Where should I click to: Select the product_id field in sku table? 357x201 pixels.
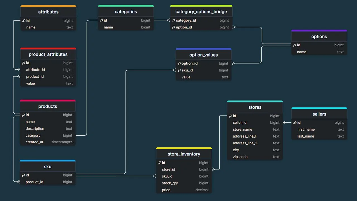[34, 182]
